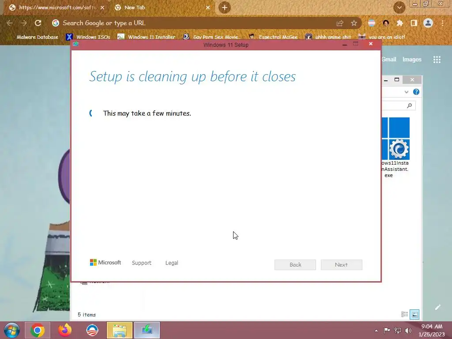Expand the Explorer ribbon chevron
The width and height of the screenshot is (452, 339).
[x=407, y=92]
